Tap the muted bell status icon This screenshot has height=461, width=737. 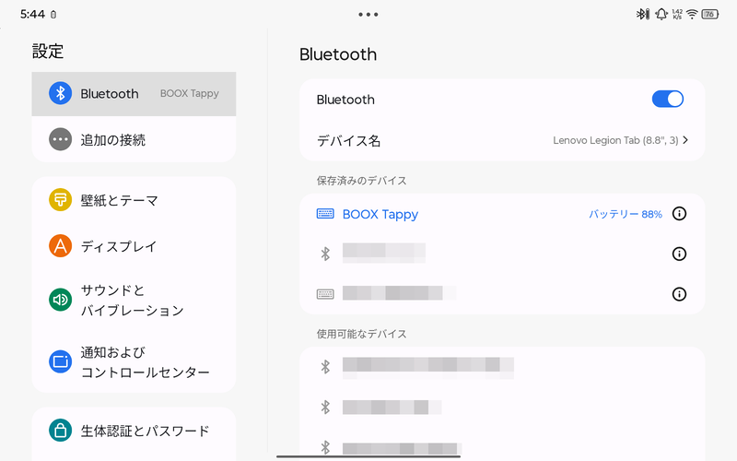661,14
